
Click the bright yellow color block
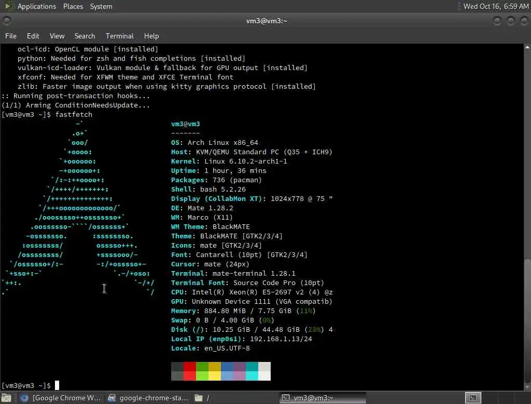click(x=215, y=376)
